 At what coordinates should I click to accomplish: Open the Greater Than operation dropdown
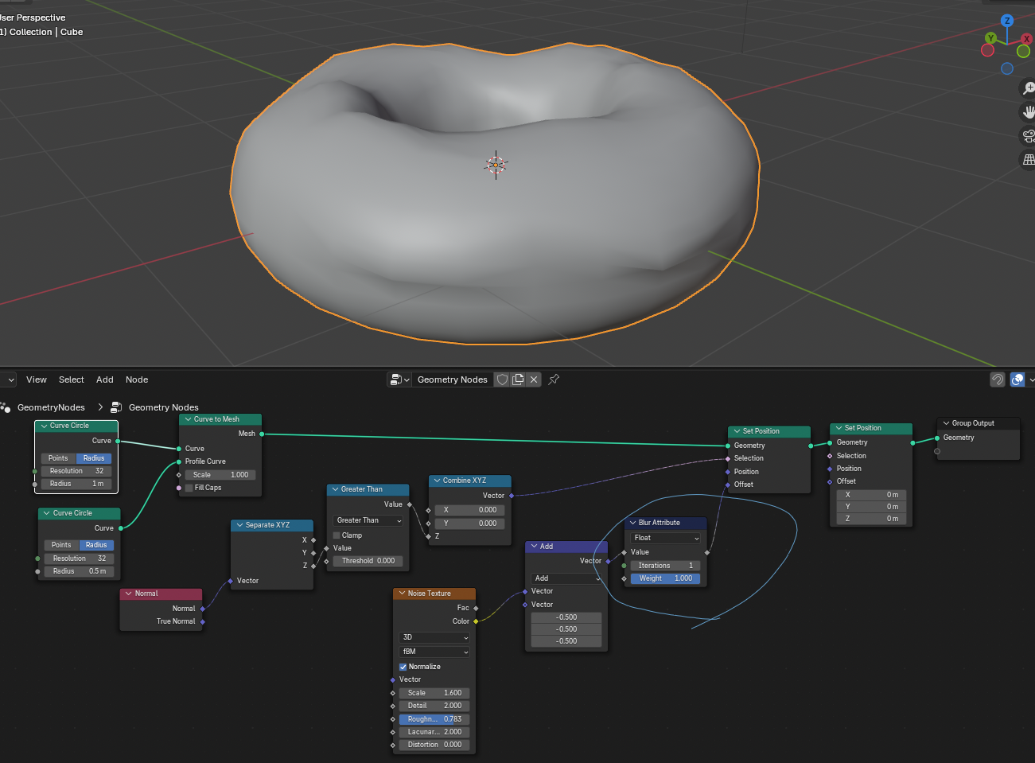(368, 520)
